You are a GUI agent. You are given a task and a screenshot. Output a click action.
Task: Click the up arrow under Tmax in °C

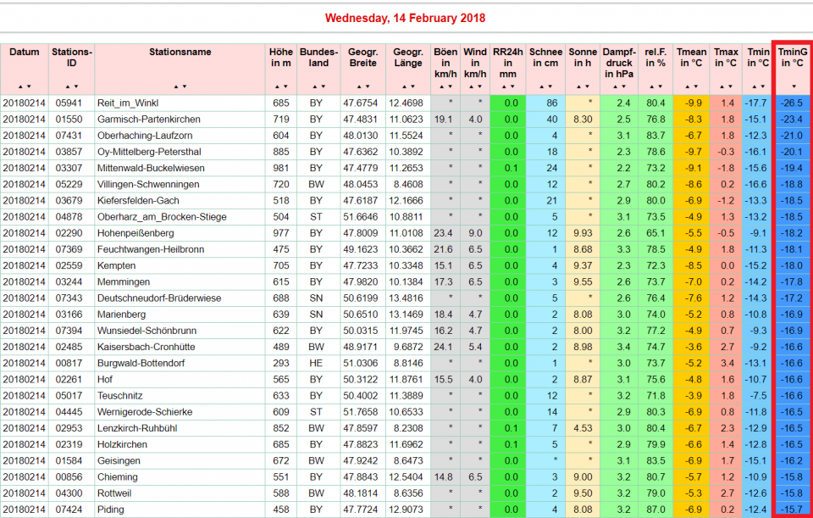point(721,87)
